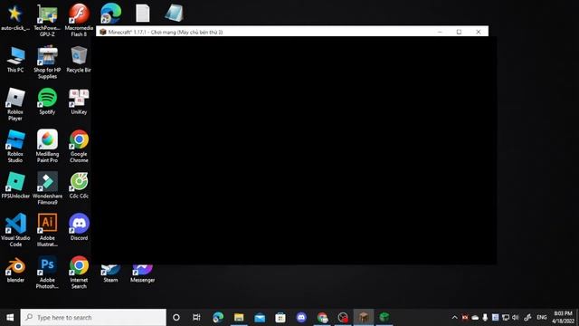579x326 pixels.
Task: Open the auto-click desktop shortcut with star icon
Action: click(15, 17)
